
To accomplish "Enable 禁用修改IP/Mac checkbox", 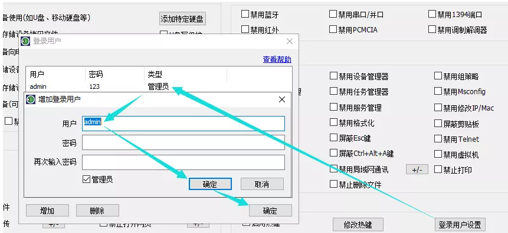I will [438, 107].
